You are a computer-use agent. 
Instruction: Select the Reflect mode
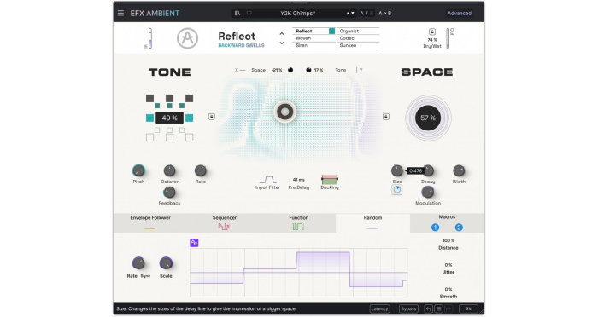point(314,32)
